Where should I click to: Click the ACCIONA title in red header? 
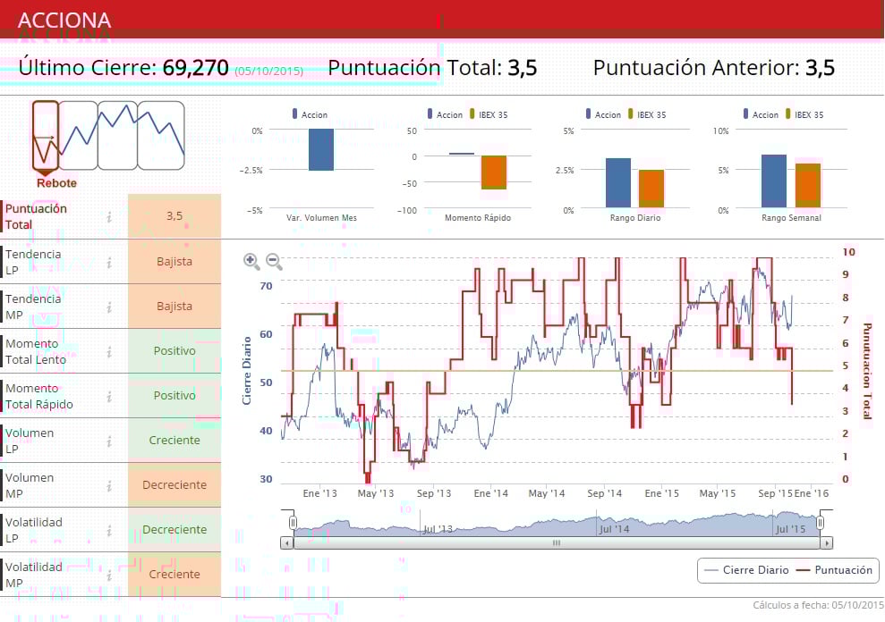64,21
